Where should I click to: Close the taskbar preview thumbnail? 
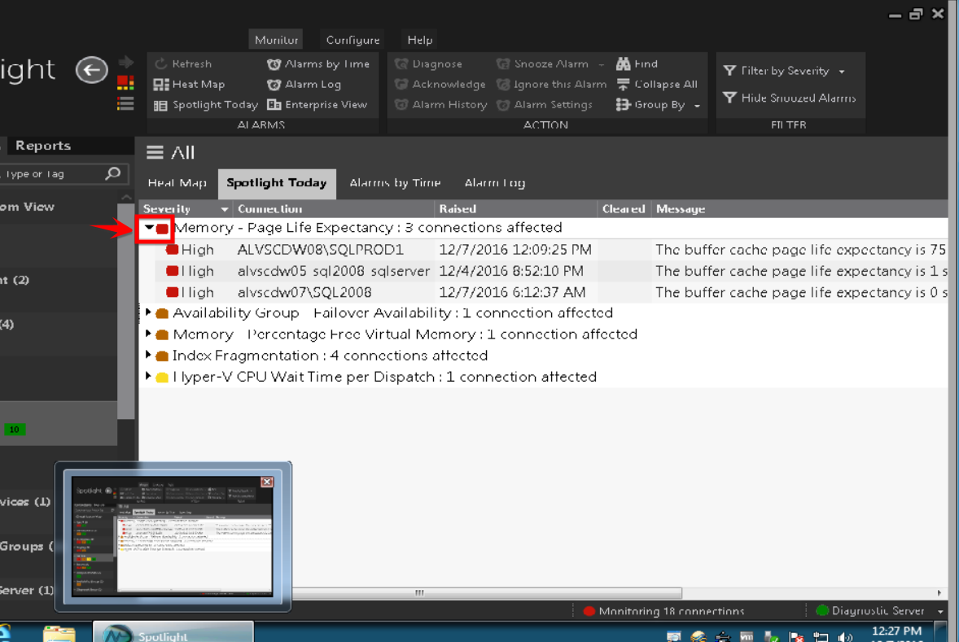click(267, 482)
